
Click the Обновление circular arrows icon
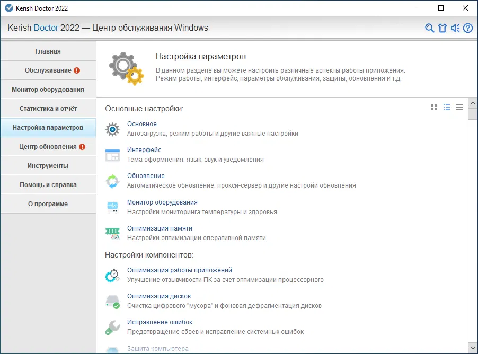(x=112, y=181)
